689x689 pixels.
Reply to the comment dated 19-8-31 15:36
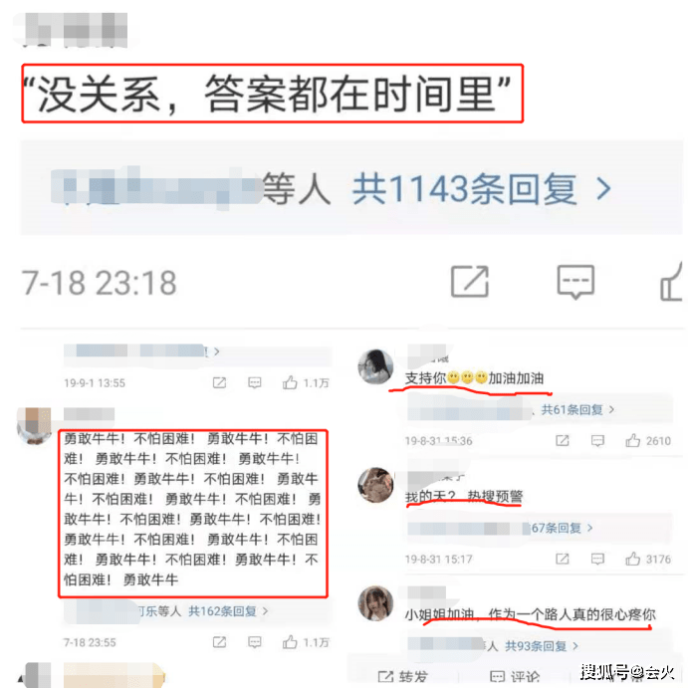[x=597, y=440]
